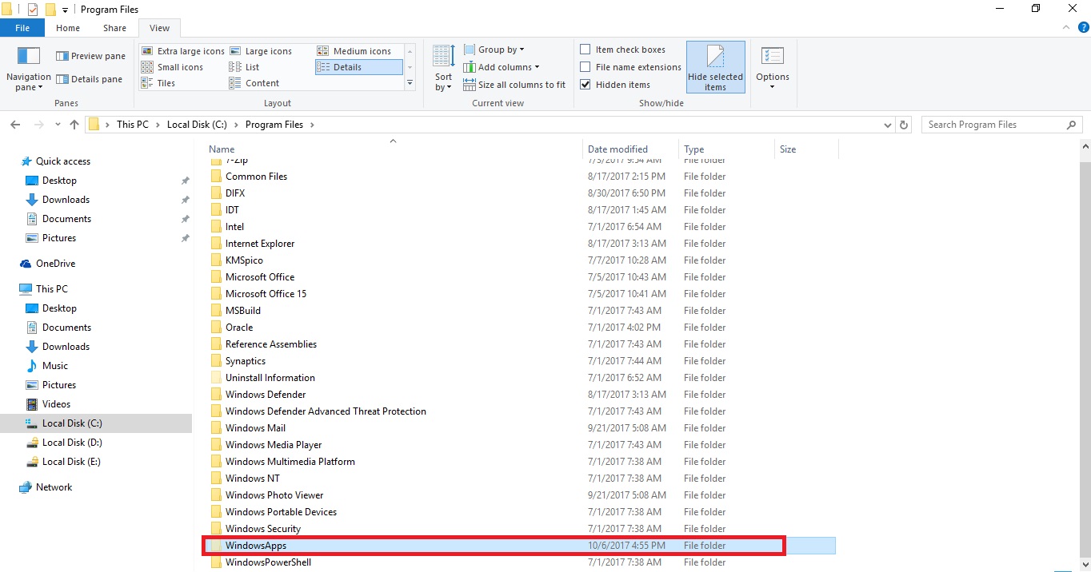Open the Group by dropdown

point(494,49)
